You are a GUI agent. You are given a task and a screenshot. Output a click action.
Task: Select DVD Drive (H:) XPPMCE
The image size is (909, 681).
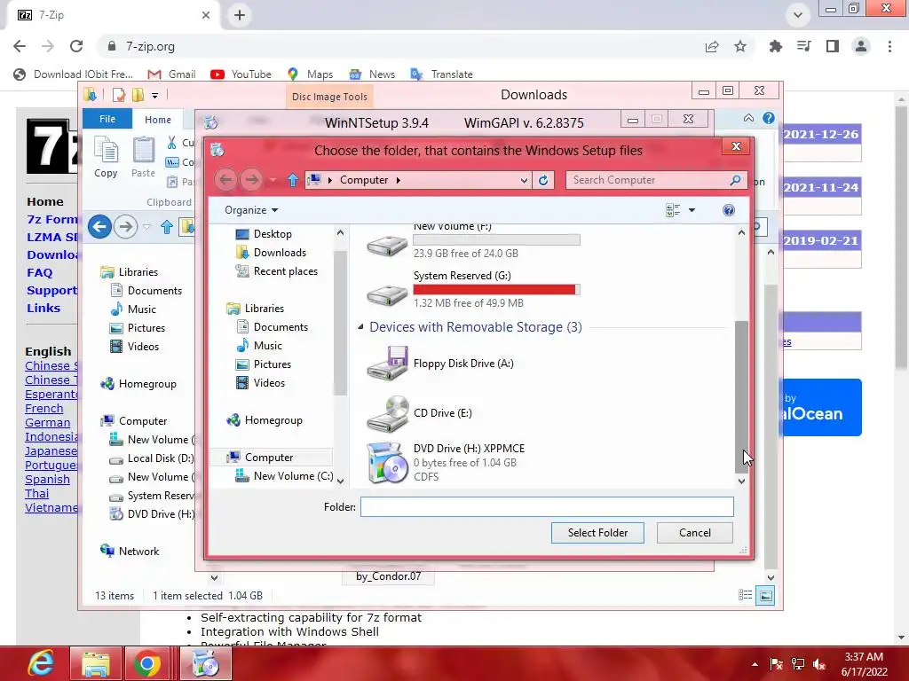tap(447, 463)
